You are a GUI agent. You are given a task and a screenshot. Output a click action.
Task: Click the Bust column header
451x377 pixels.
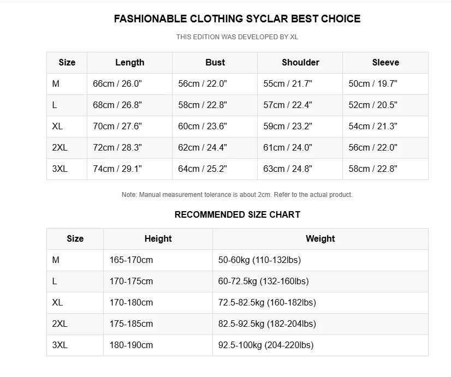(215, 63)
